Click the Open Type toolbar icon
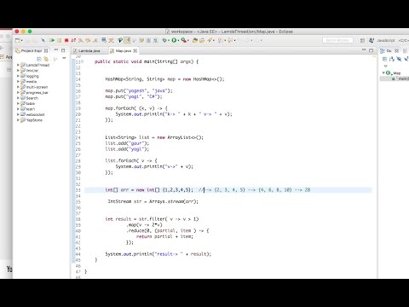Viewport: 409px width, 307px height. (194, 40)
